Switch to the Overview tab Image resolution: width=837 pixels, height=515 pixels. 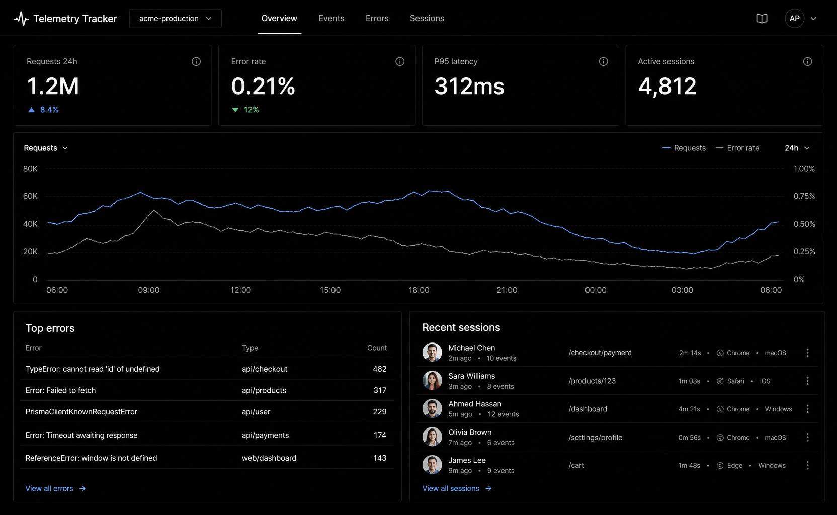279,19
